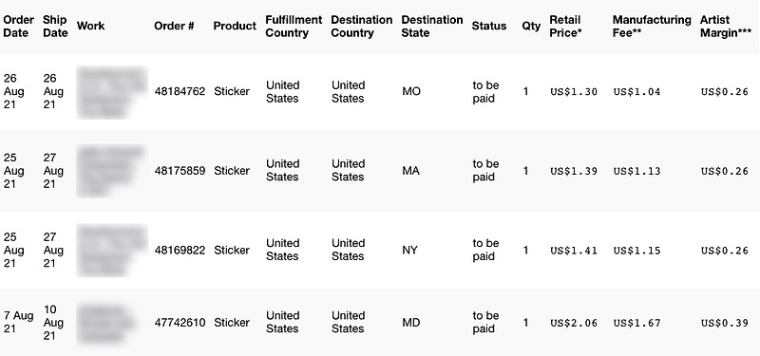The height and width of the screenshot is (356, 760).
Task: Click the US$0.39 artist margin value
Action: click(x=725, y=323)
